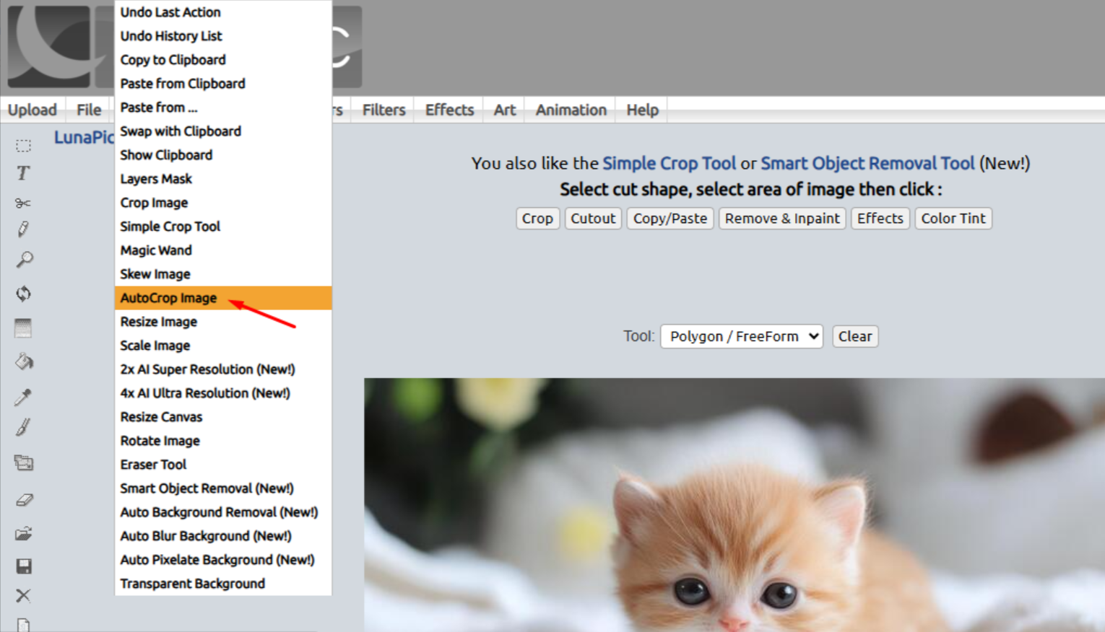Click the LunaPic moon logo
Viewport: 1105px width, 632px height.
coord(49,47)
